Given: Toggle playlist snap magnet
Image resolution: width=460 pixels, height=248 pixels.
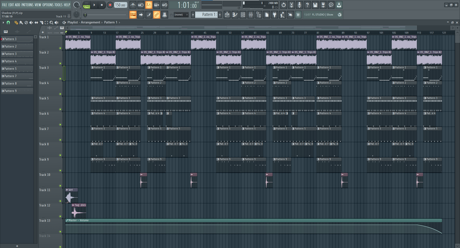Looking at the screenshot, I should [8, 22].
